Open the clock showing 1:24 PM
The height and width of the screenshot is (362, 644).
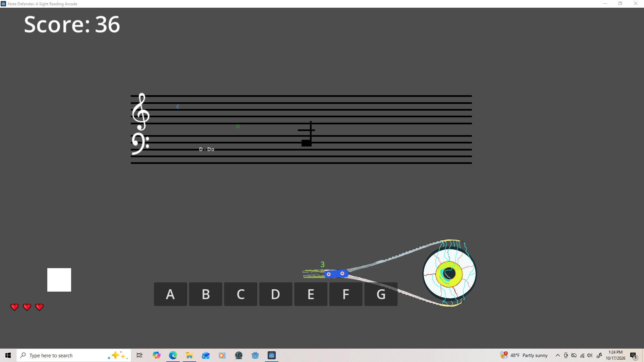[x=615, y=355]
